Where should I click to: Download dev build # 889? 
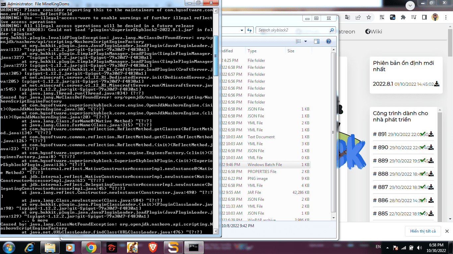431,161
